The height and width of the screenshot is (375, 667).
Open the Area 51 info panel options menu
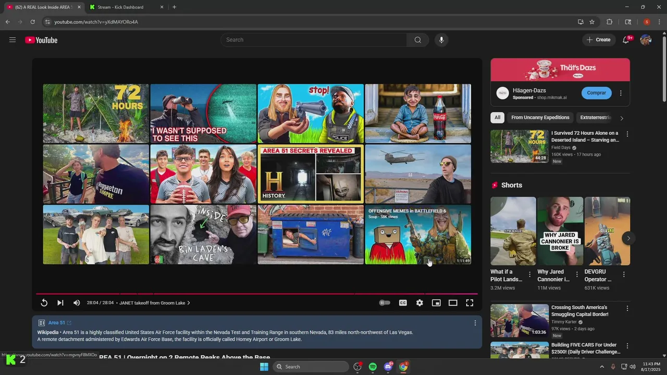click(475, 323)
